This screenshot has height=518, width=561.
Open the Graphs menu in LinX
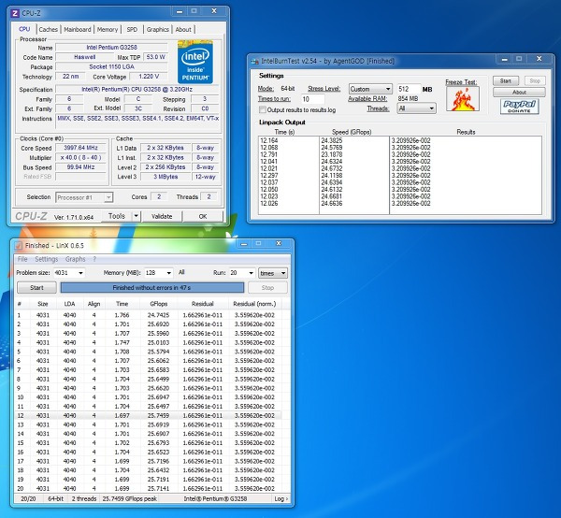[76, 259]
